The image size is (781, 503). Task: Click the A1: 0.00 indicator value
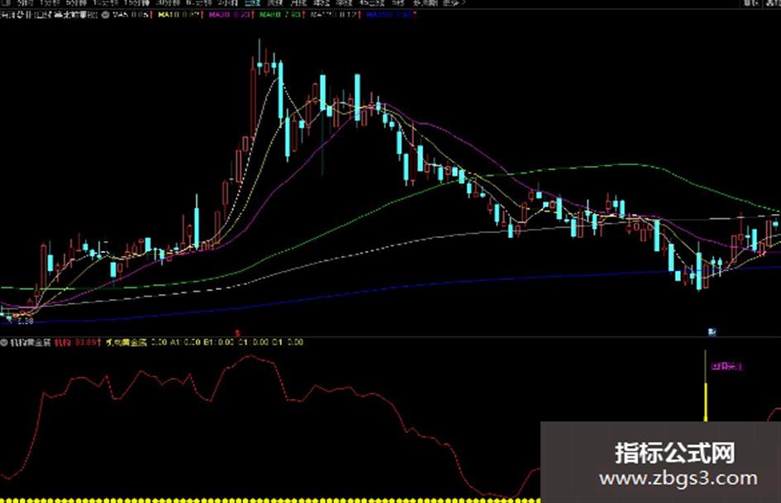(185, 342)
